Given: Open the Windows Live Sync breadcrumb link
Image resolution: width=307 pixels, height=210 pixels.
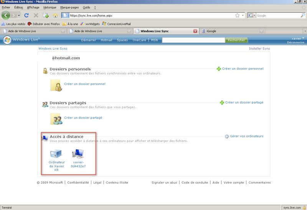Looking at the screenshot, I should click(53, 49).
